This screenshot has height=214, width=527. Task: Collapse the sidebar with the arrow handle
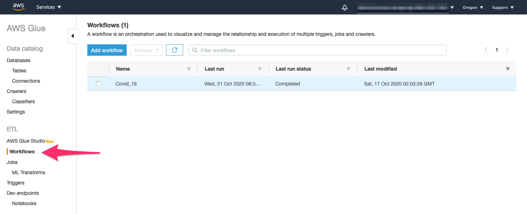click(x=72, y=36)
